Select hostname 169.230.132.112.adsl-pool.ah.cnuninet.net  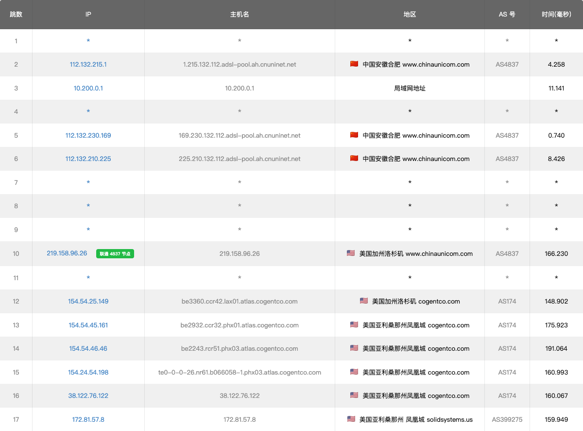pos(240,135)
